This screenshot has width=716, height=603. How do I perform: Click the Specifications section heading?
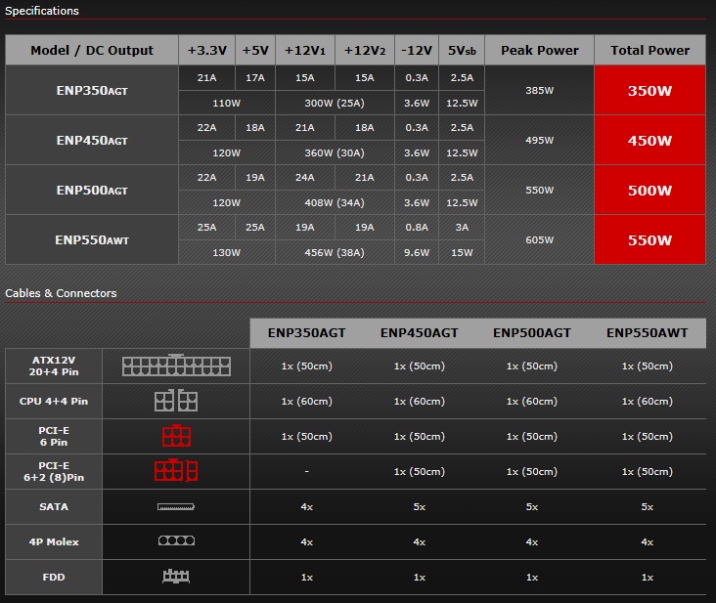[x=41, y=11]
